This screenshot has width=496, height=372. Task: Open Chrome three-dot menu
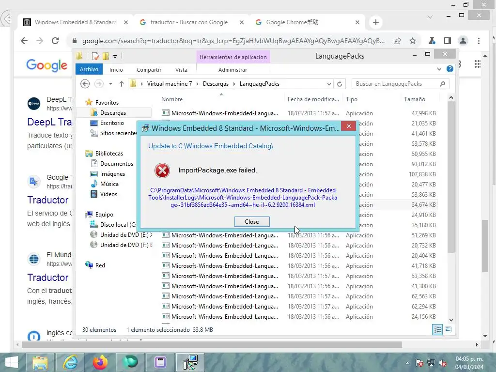tap(479, 41)
